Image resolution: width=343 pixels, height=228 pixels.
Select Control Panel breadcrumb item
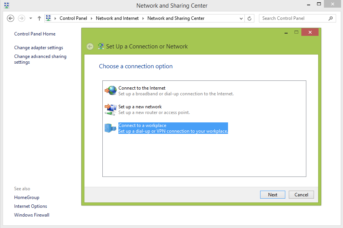[73, 18]
